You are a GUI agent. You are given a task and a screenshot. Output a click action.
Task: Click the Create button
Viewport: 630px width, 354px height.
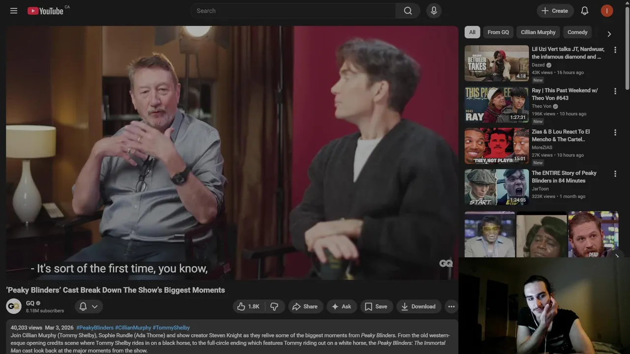pos(555,11)
